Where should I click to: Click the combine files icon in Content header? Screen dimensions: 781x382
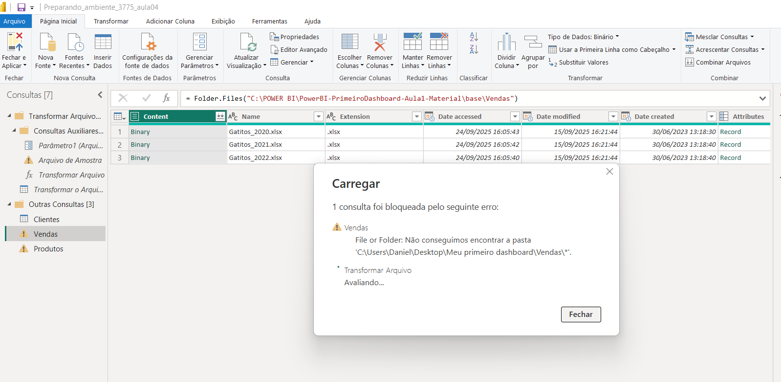click(x=220, y=116)
